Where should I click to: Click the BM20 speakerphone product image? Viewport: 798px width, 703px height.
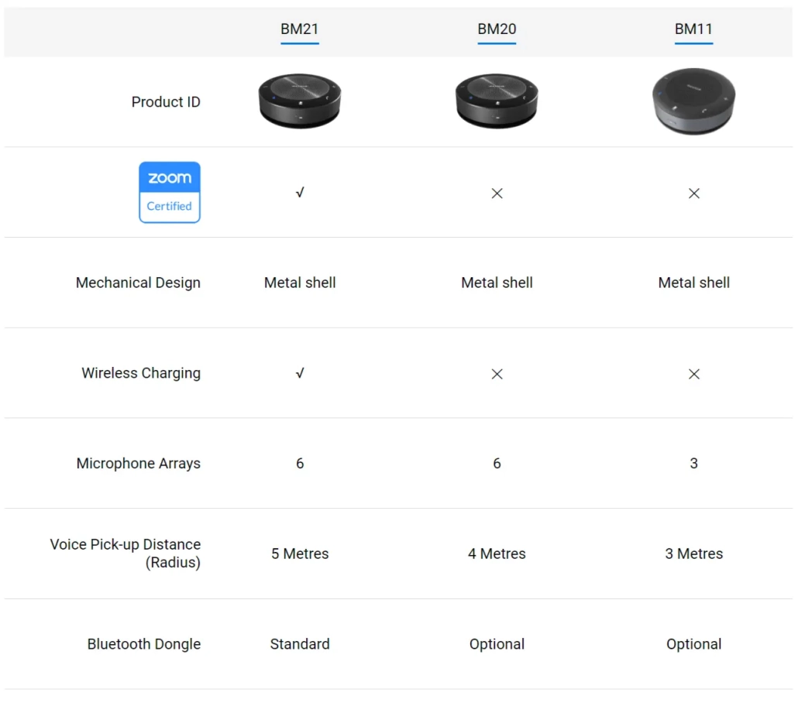click(497, 101)
